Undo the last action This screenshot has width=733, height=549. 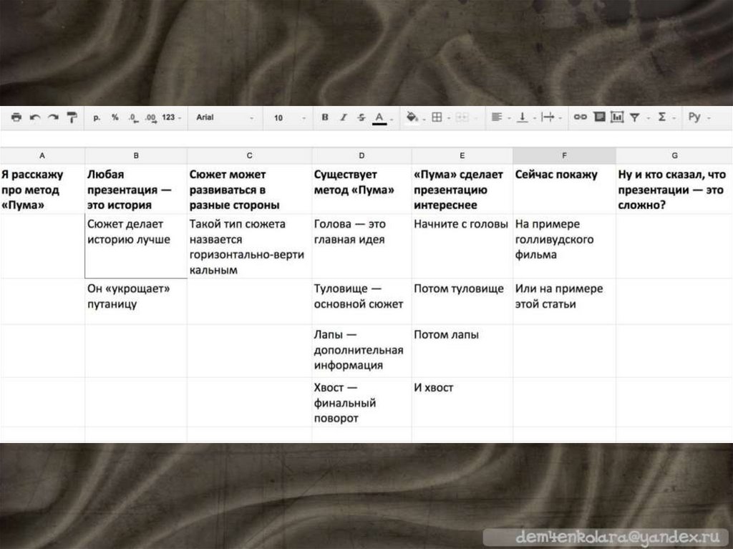click(34, 117)
